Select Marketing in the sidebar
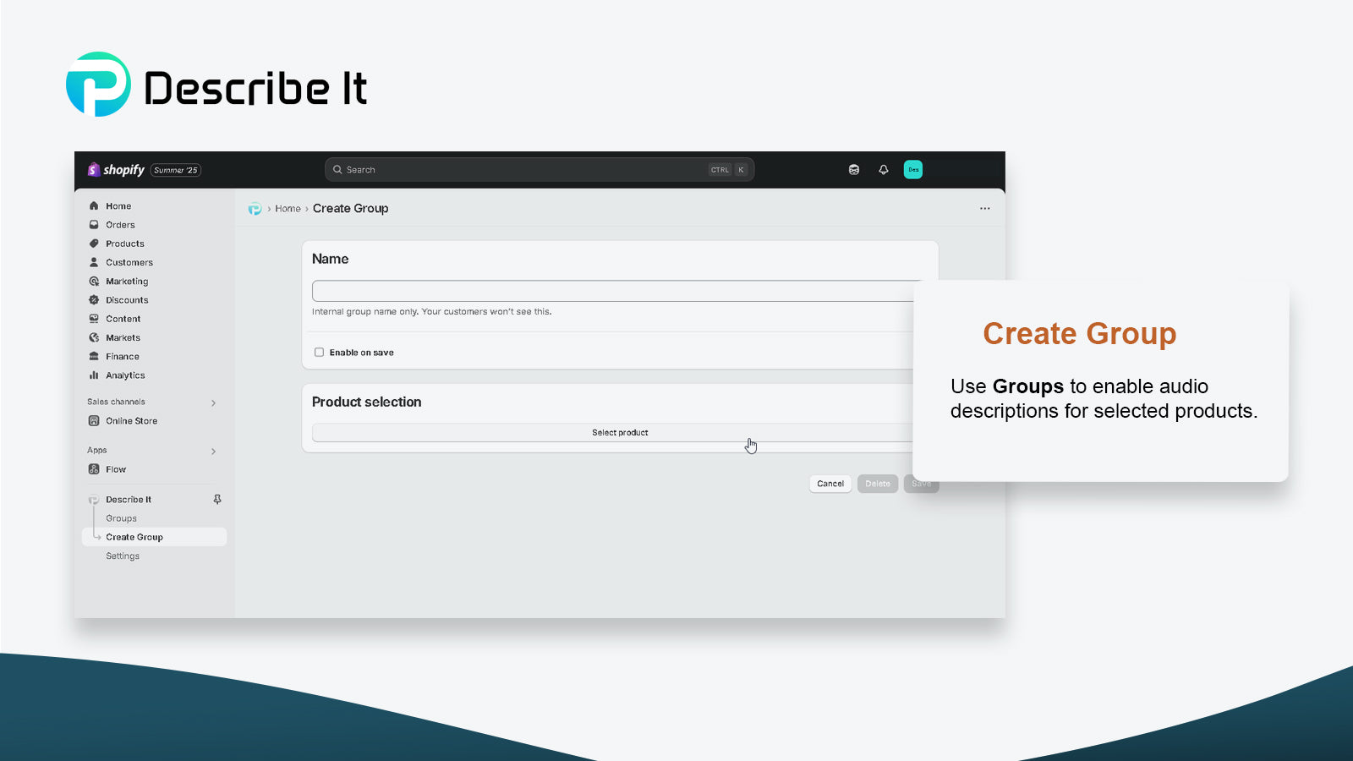This screenshot has width=1353, height=761. (x=126, y=282)
